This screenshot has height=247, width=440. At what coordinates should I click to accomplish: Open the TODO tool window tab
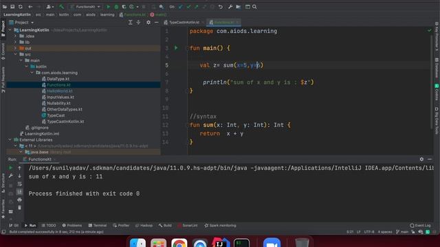(x=49, y=226)
